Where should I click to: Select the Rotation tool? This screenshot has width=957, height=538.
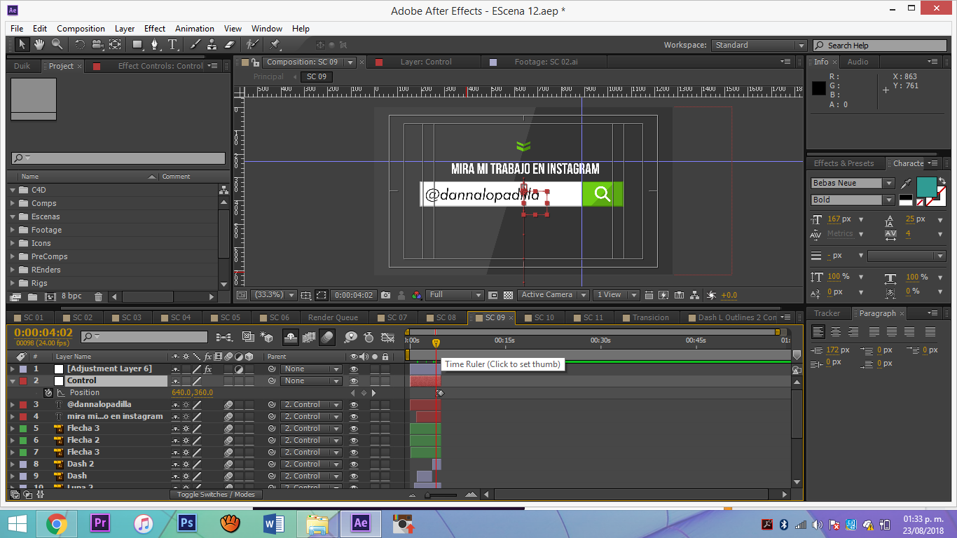pos(79,45)
